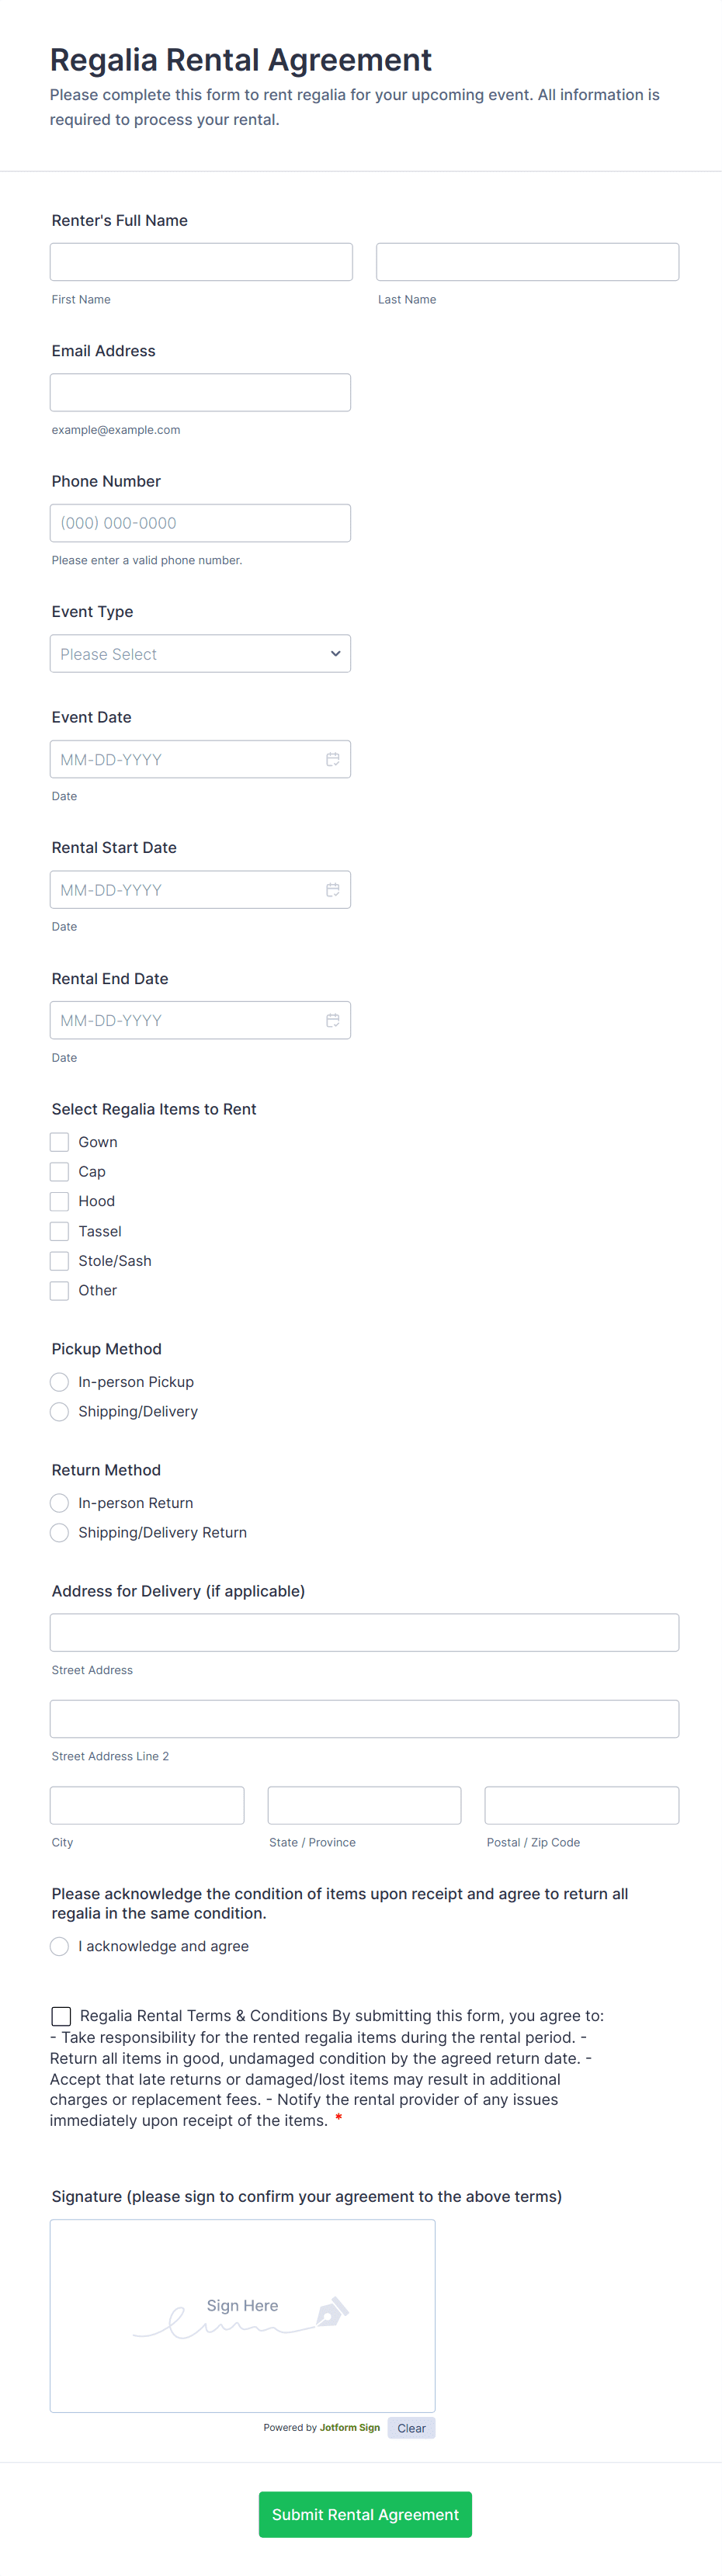Select In-person Pickup radio button
Image resolution: width=722 pixels, height=2576 pixels.
[x=60, y=1382]
